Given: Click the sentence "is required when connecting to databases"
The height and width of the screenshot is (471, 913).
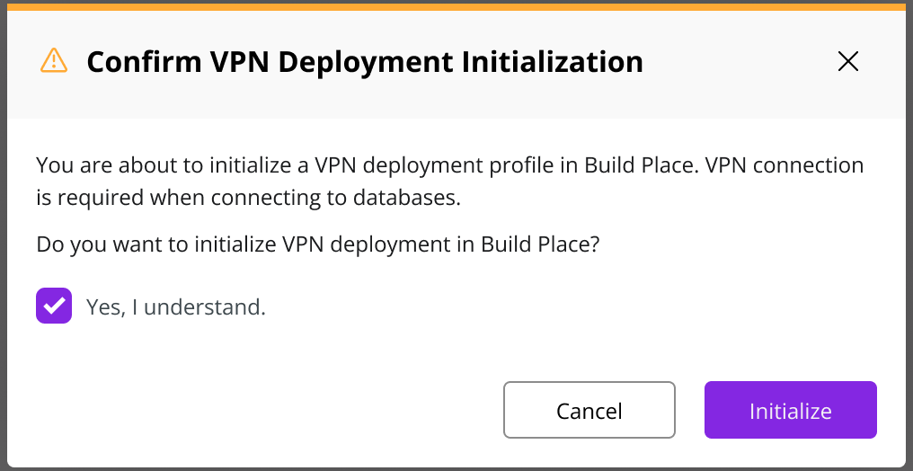Looking at the screenshot, I should tap(248, 198).
